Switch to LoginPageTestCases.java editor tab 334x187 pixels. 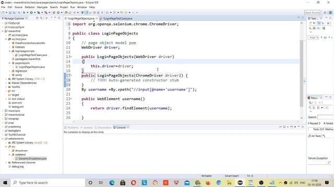click(117, 19)
